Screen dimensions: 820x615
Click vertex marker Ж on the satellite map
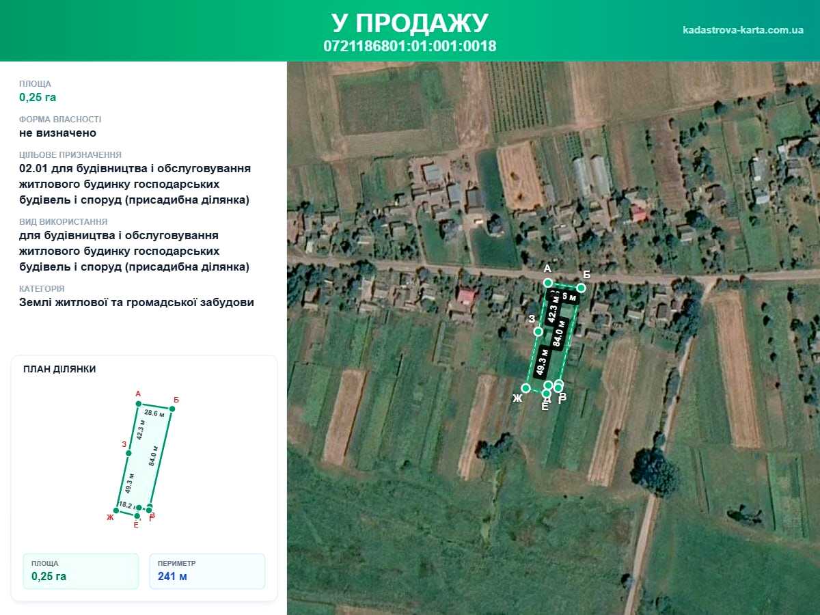click(x=525, y=388)
